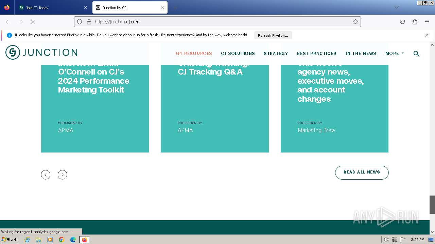Image resolution: width=435 pixels, height=244 pixels.
Task: Open File Explorer from the taskbar
Action: click(x=38, y=240)
